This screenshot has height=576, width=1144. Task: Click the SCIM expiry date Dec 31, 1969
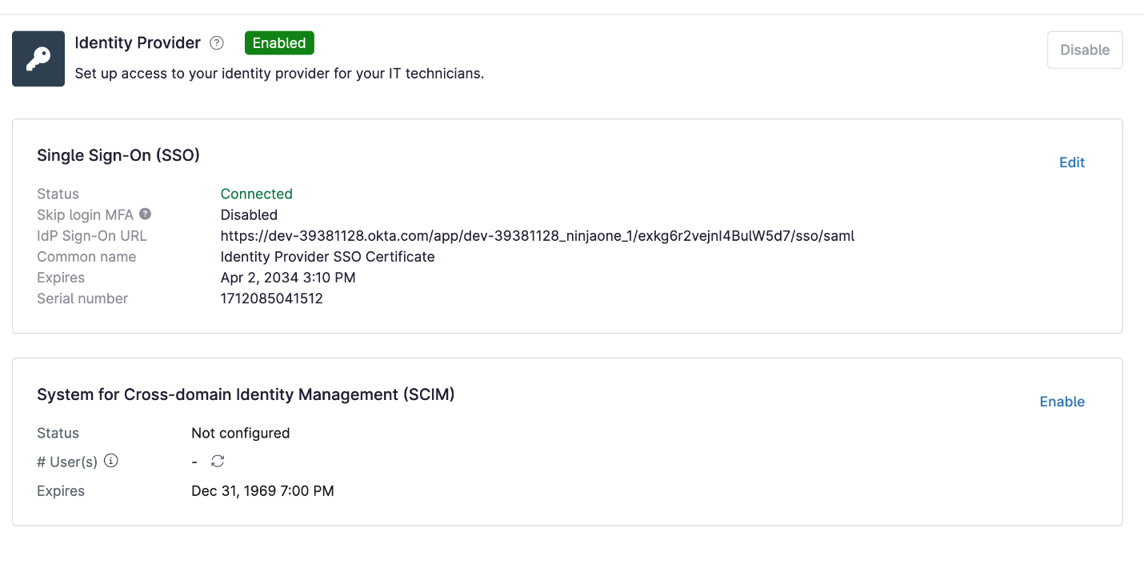click(262, 490)
